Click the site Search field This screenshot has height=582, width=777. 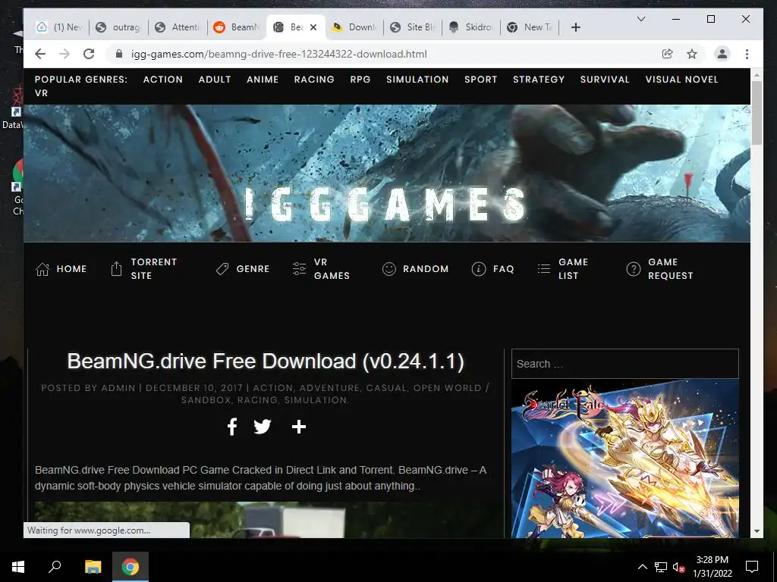[625, 364]
